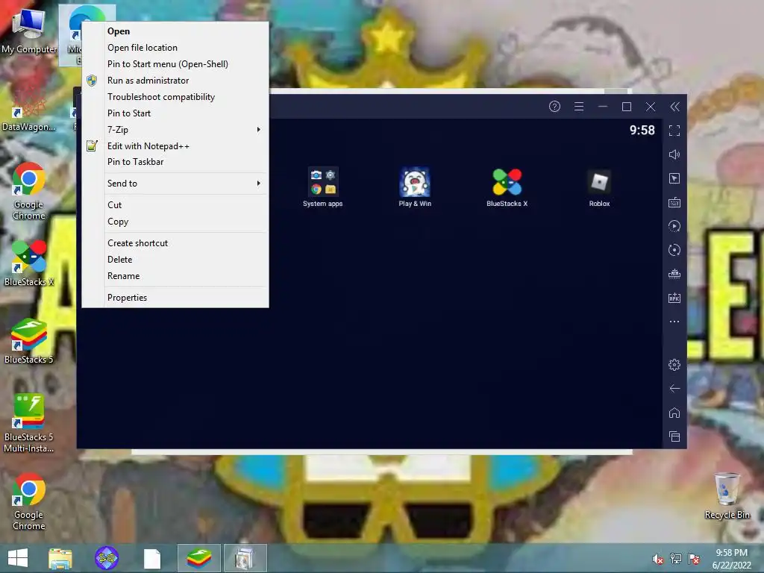Open BlueStacks recent apps icon

pos(674,436)
